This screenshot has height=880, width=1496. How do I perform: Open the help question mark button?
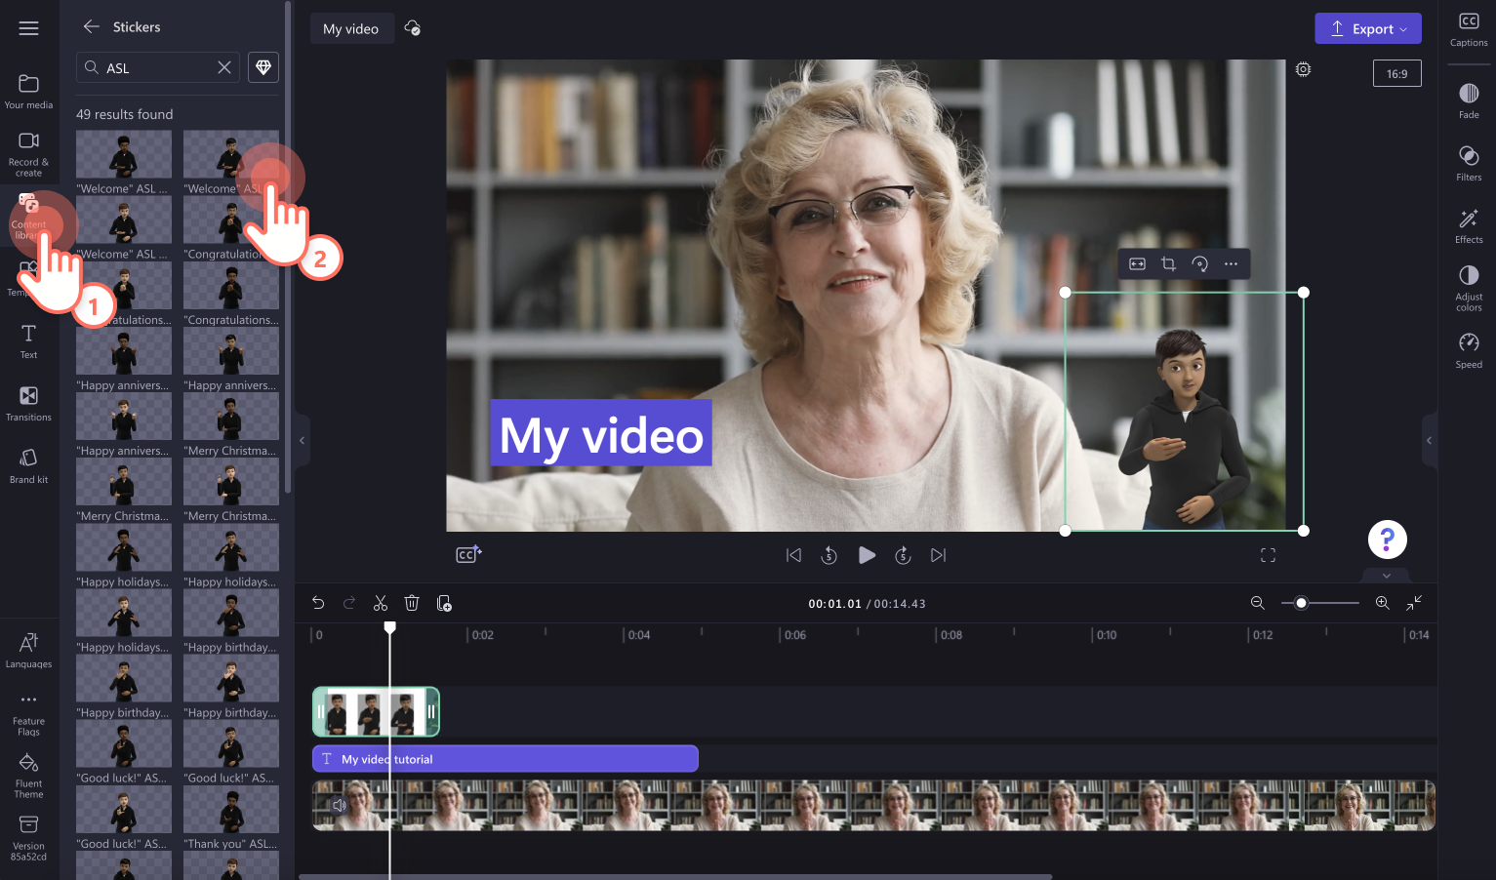pyautogui.click(x=1387, y=540)
